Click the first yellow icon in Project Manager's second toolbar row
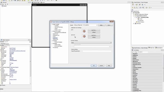 [133, 8]
